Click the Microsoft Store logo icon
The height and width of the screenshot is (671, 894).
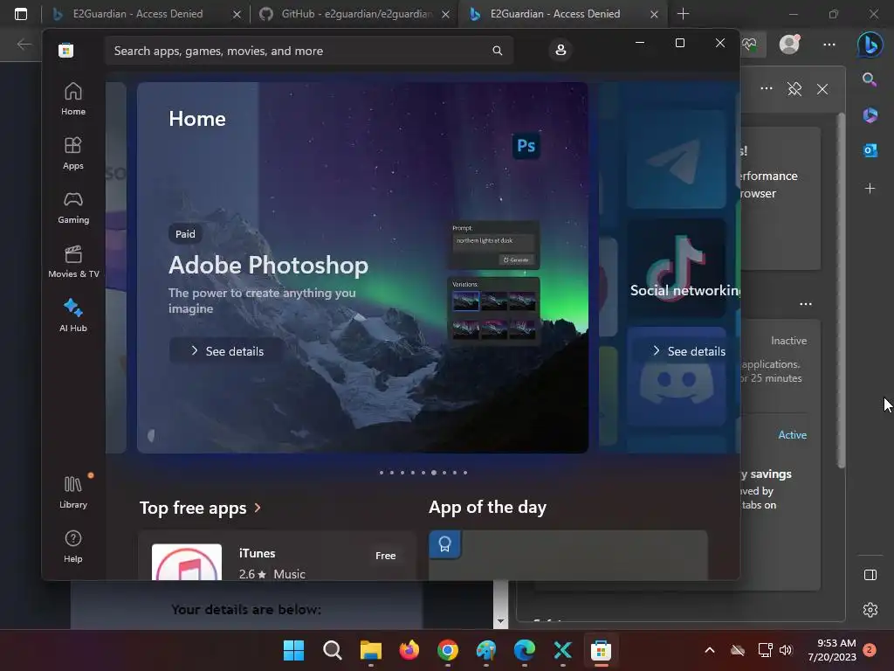tap(65, 50)
